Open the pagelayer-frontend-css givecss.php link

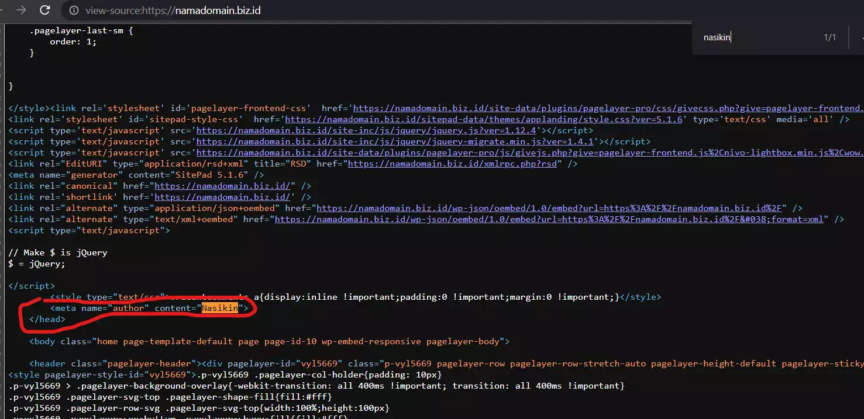608,108
